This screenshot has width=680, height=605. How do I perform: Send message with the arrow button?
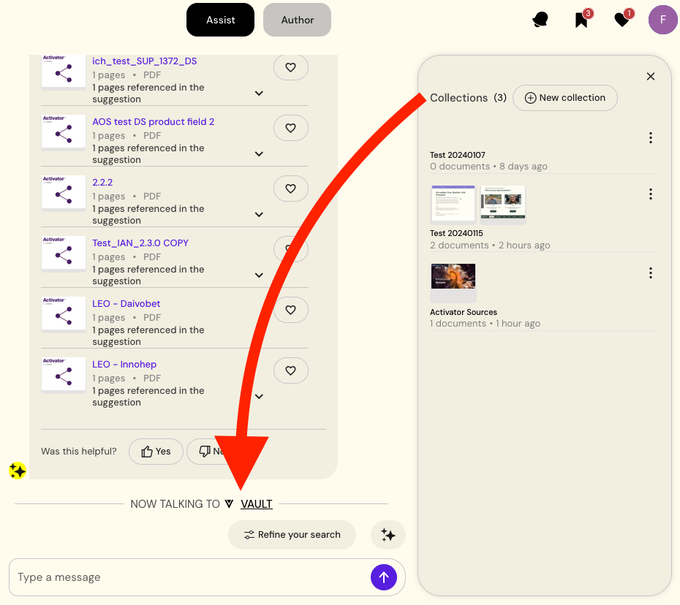coord(383,577)
